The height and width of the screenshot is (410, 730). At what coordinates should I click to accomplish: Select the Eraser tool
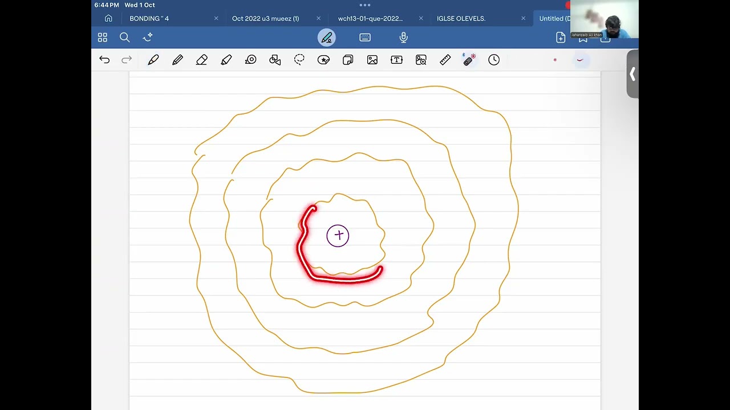coord(202,60)
